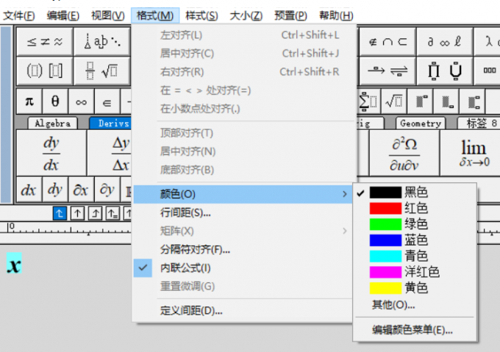Image resolution: width=500 pixels, height=352 pixels.
Task: Insert the dy/dx derivative expression
Action: click(x=51, y=153)
